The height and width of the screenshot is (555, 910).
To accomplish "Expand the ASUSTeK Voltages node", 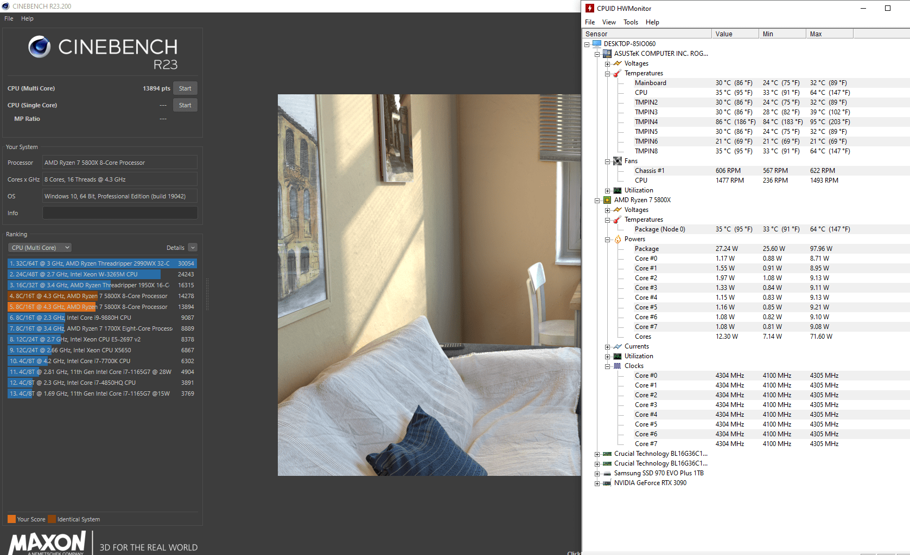I will coord(607,64).
